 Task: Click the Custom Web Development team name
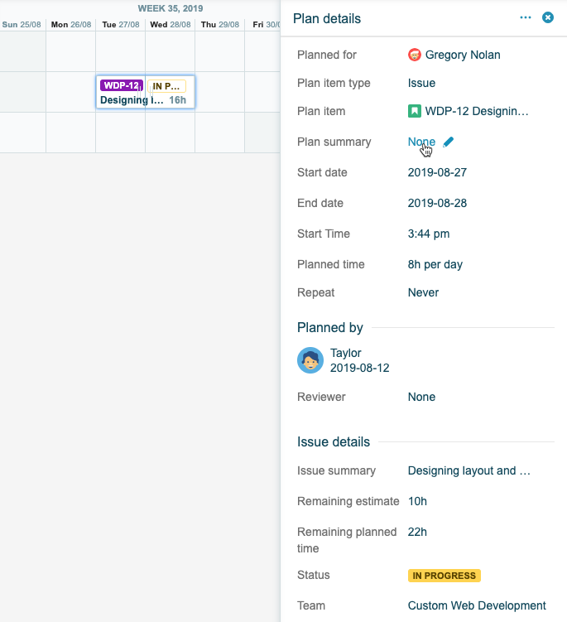coord(477,605)
